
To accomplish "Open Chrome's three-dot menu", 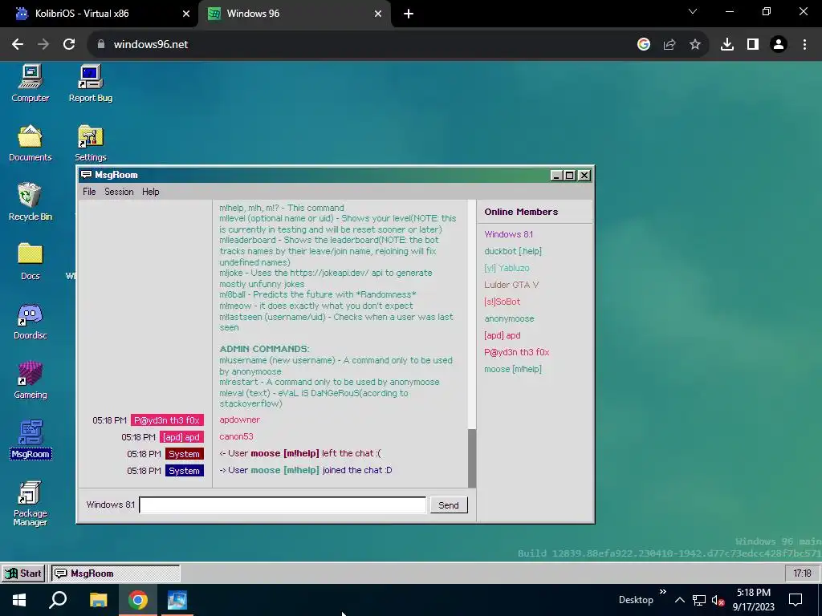I will [x=804, y=45].
